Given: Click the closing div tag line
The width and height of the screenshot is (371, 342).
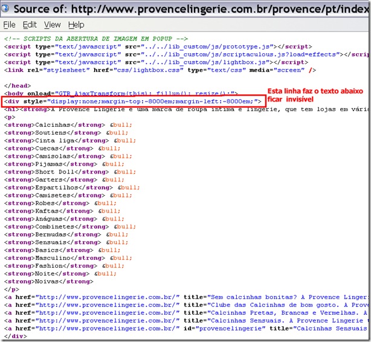Looking at the screenshot, I should tap(16, 336).
